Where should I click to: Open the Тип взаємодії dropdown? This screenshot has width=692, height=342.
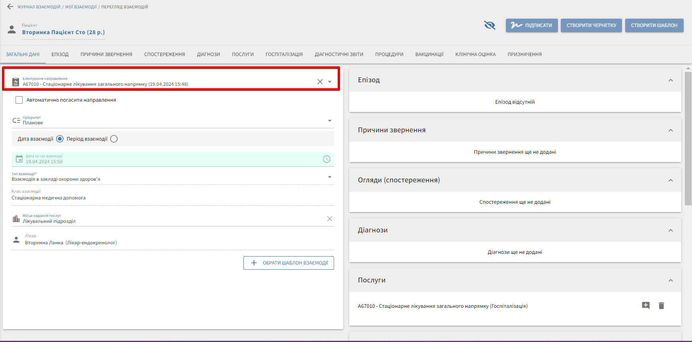(329, 177)
